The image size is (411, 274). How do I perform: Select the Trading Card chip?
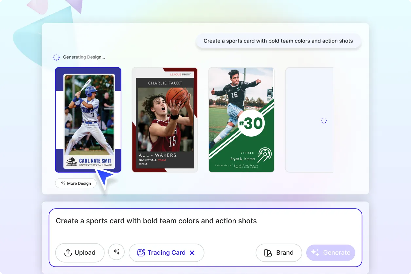[x=167, y=253]
